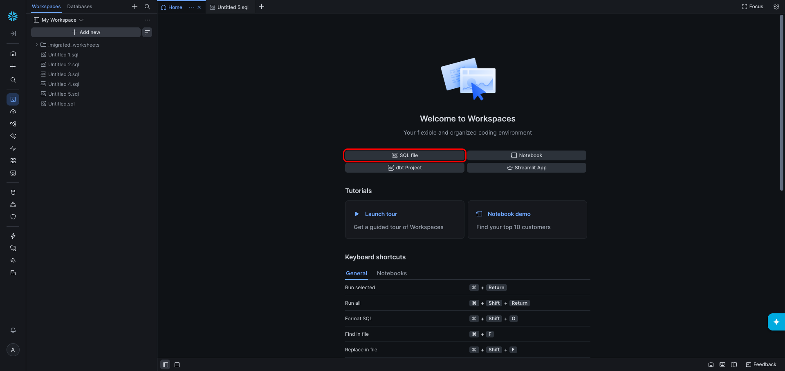Open Untitled 5.sql in the file tree

point(64,94)
